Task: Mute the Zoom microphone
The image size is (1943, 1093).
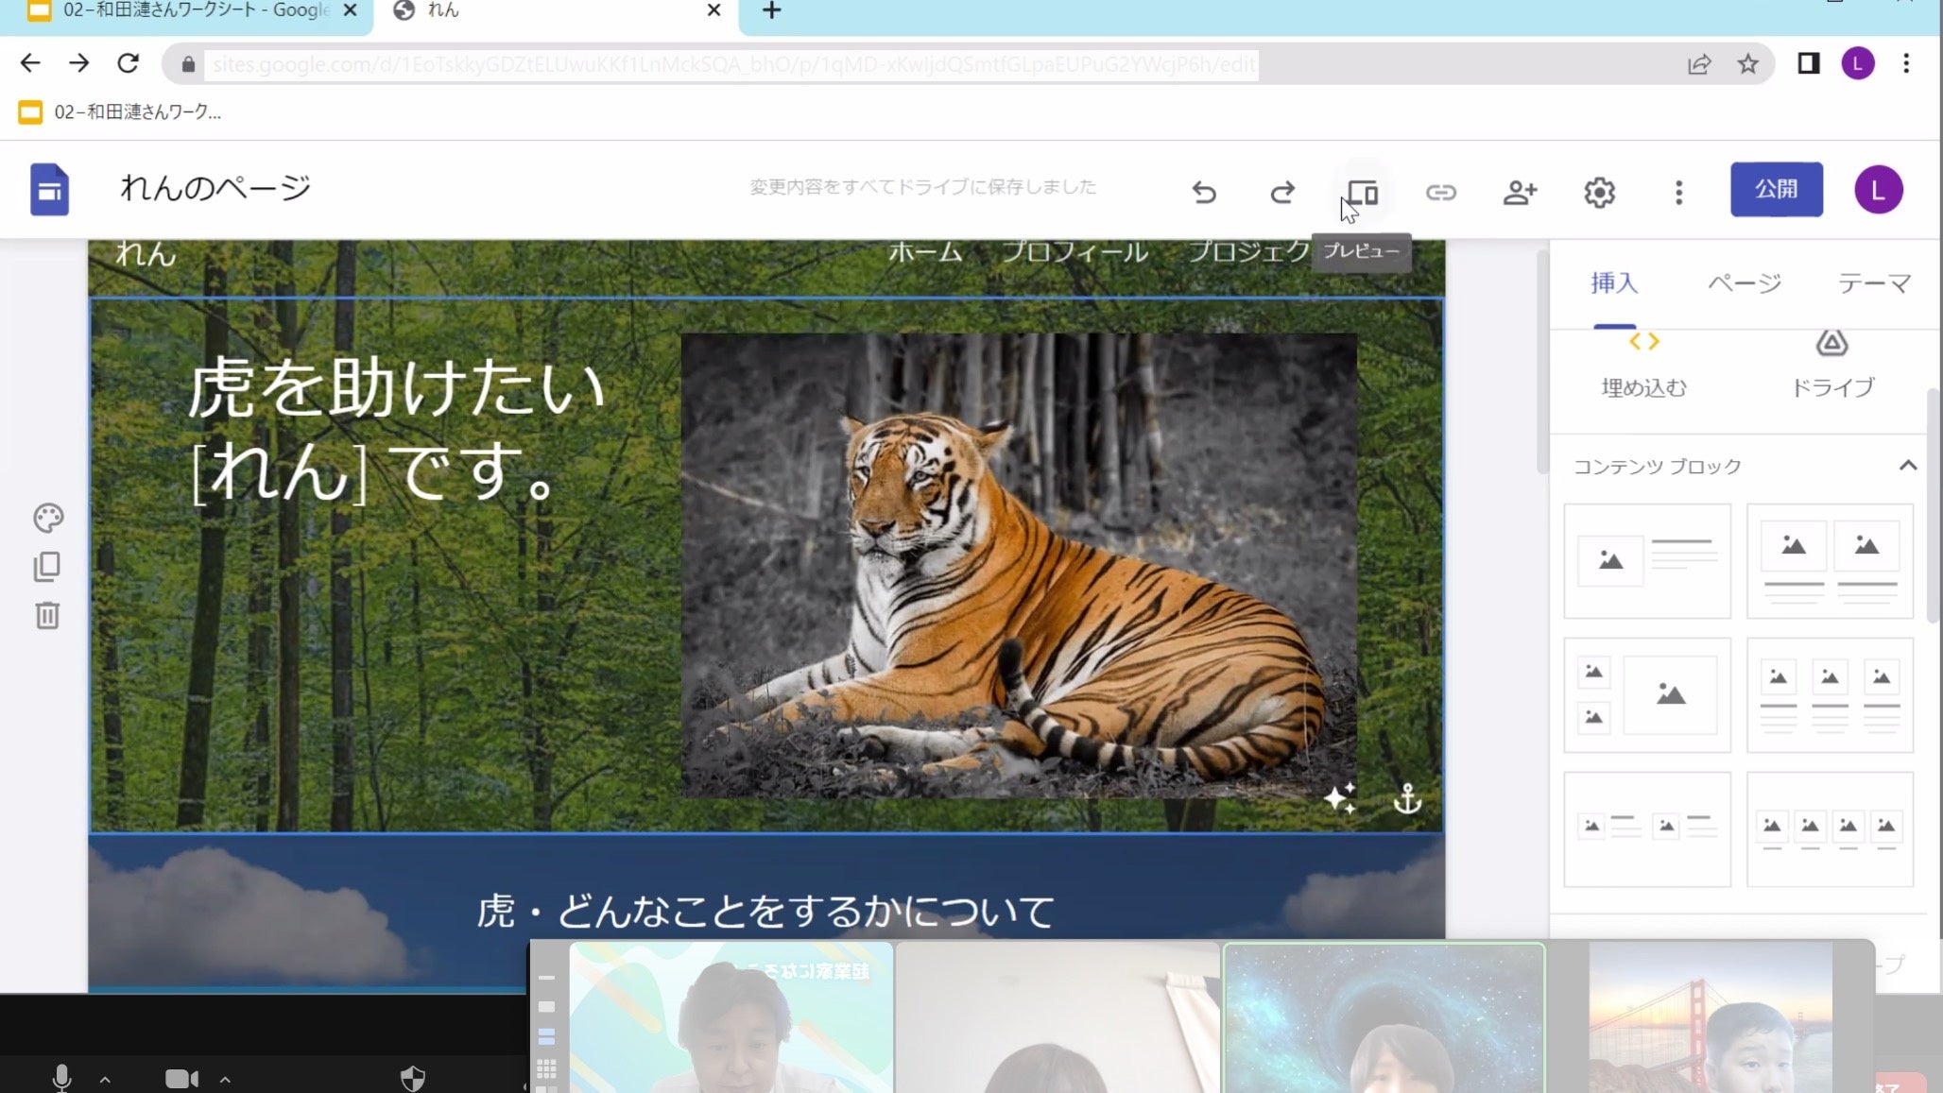Action: (x=61, y=1078)
